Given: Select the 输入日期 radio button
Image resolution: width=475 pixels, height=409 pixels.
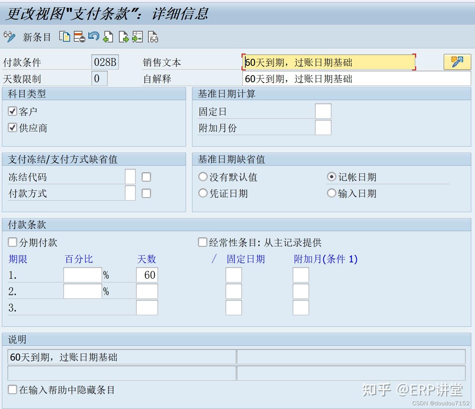Looking at the screenshot, I should [331, 193].
